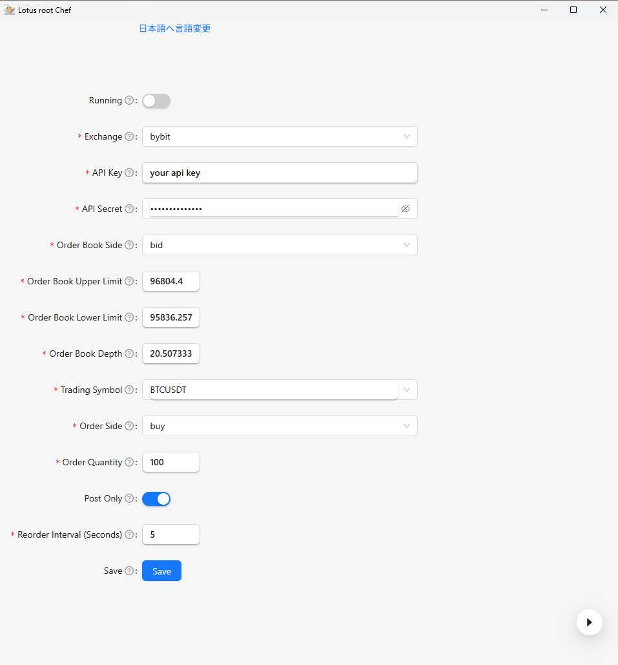Viewport: 618px width, 665px height.
Task: Click help icon beside API Key label
Action: click(129, 173)
